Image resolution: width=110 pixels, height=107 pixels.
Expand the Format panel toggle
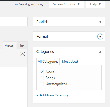point(100,37)
